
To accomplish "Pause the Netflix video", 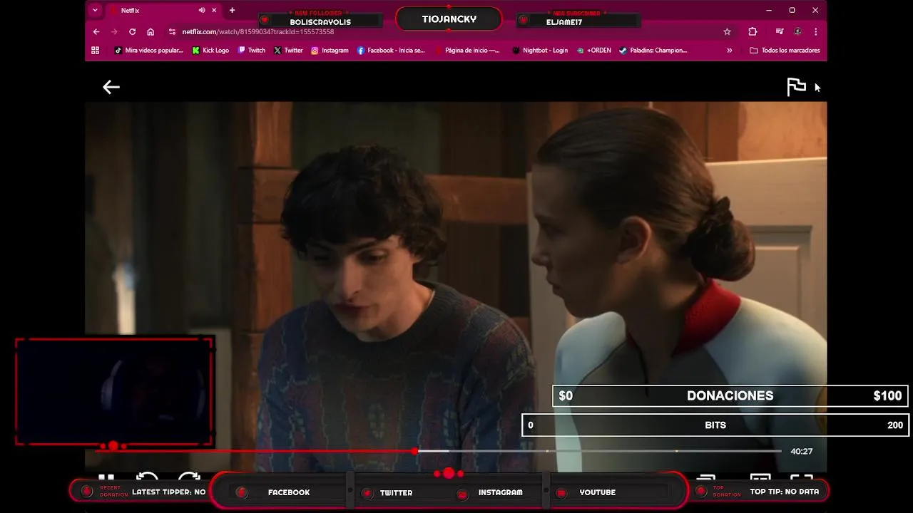I will click(x=106, y=477).
